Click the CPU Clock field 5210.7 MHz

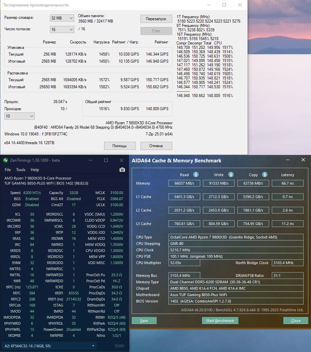click(236, 250)
